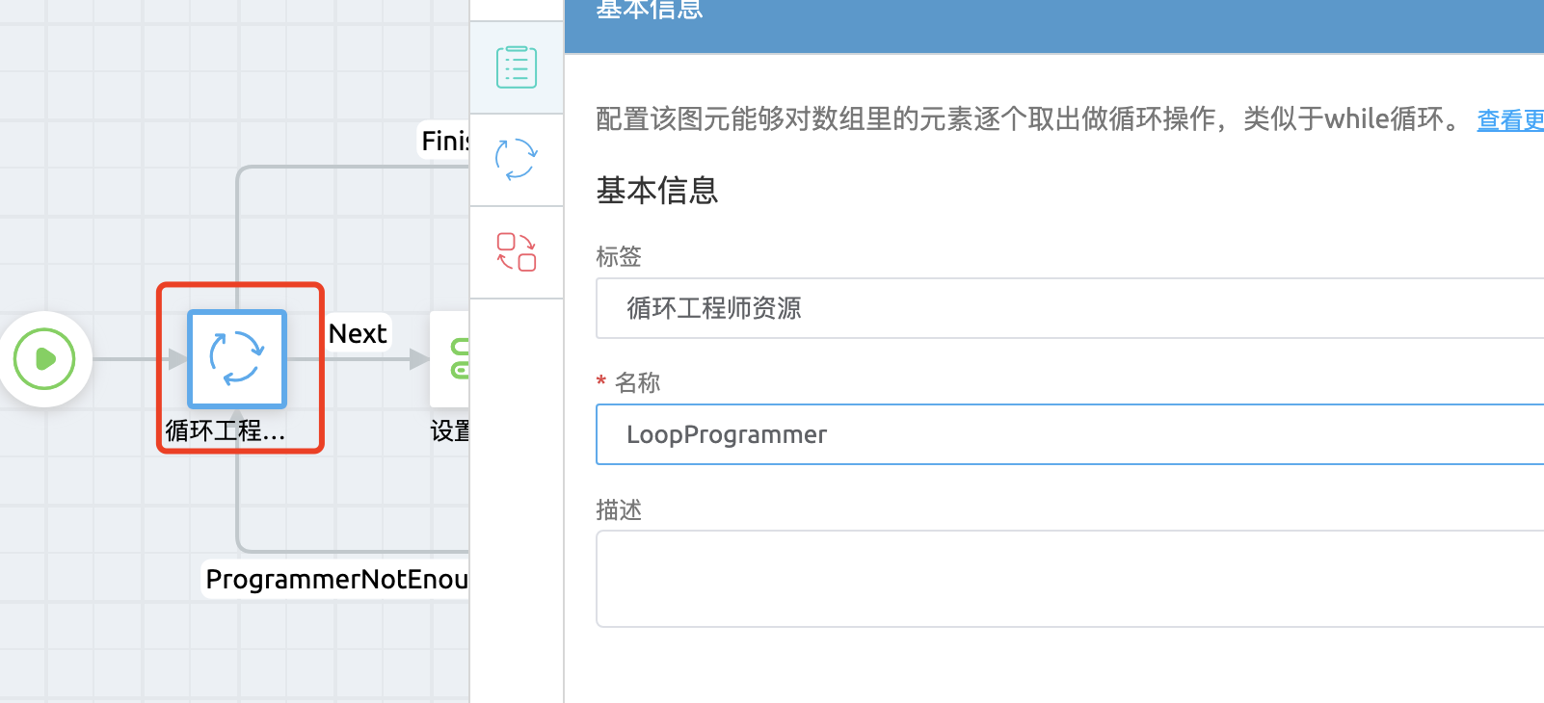Click the green Start play node
The width and height of the screenshot is (1544, 703).
44,359
